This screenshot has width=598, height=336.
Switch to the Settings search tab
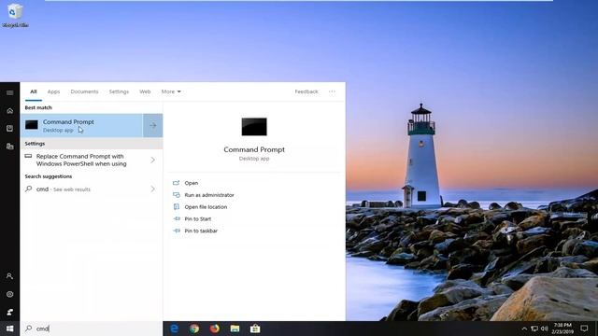point(119,91)
